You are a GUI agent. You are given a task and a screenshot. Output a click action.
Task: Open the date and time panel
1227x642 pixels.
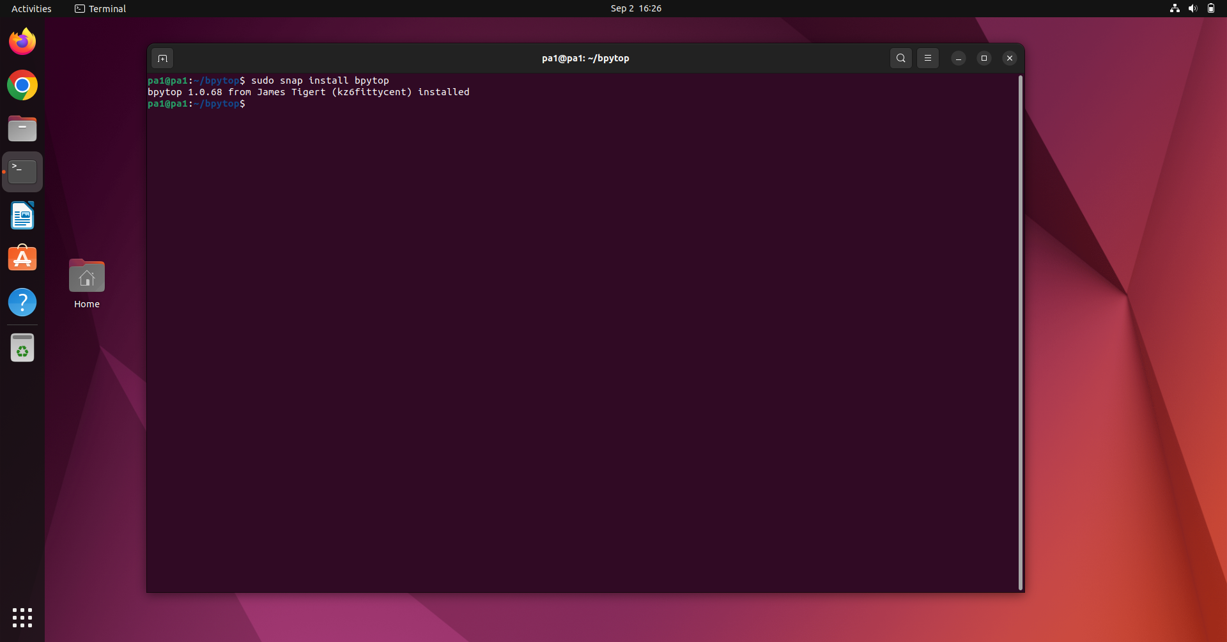pyautogui.click(x=635, y=8)
